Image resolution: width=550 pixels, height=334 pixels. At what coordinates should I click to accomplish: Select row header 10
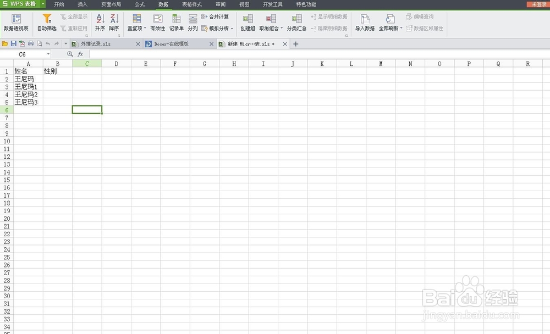point(7,141)
